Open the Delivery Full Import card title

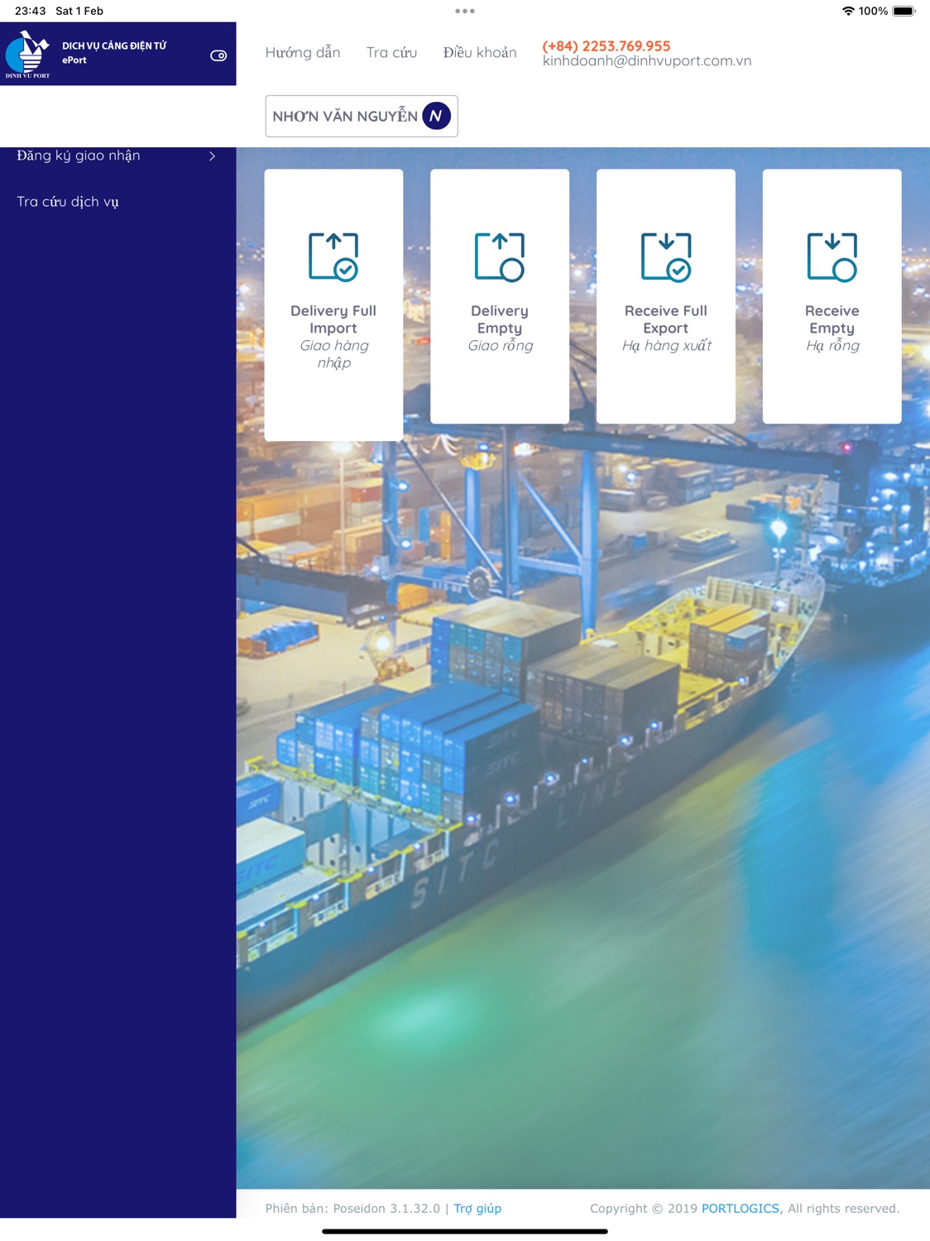(x=333, y=319)
